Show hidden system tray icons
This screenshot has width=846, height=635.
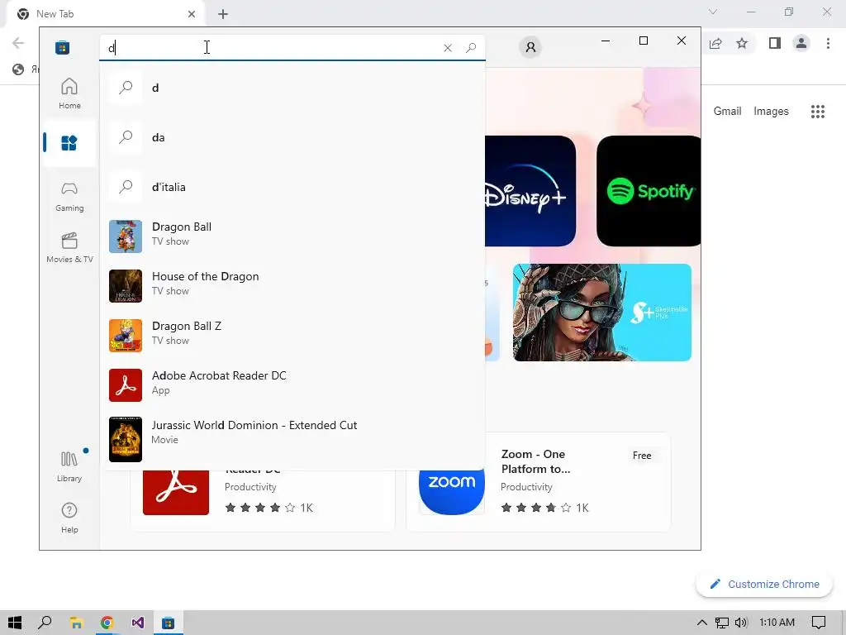(701, 623)
